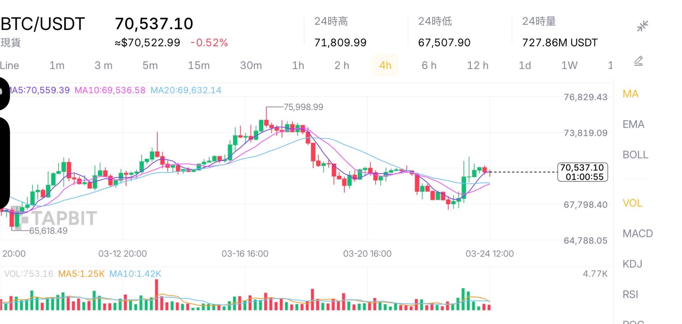
Task: Toggle the VOL sub-indicator
Action: pyautogui.click(x=632, y=203)
